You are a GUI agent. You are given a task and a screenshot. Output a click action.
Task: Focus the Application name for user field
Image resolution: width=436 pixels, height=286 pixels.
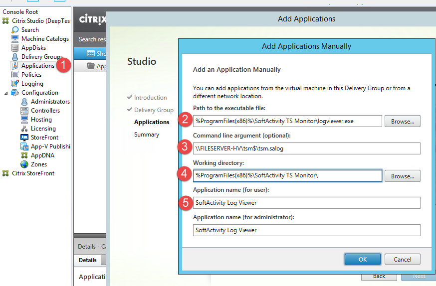[x=306, y=203]
